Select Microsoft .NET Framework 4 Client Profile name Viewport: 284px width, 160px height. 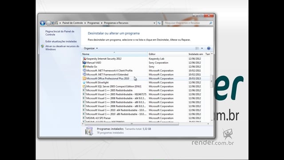click(x=110, y=71)
